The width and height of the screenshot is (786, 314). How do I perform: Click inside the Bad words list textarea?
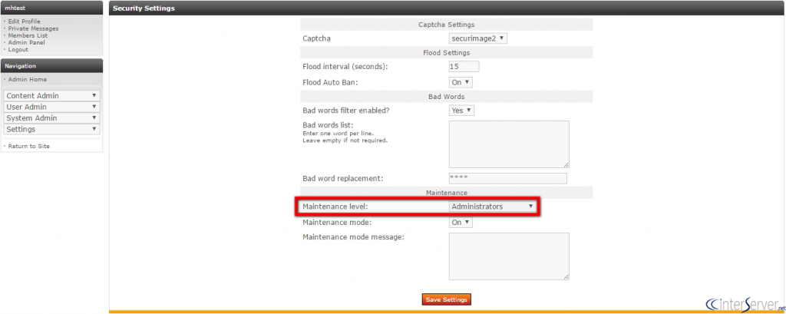[x=509, y=144]
